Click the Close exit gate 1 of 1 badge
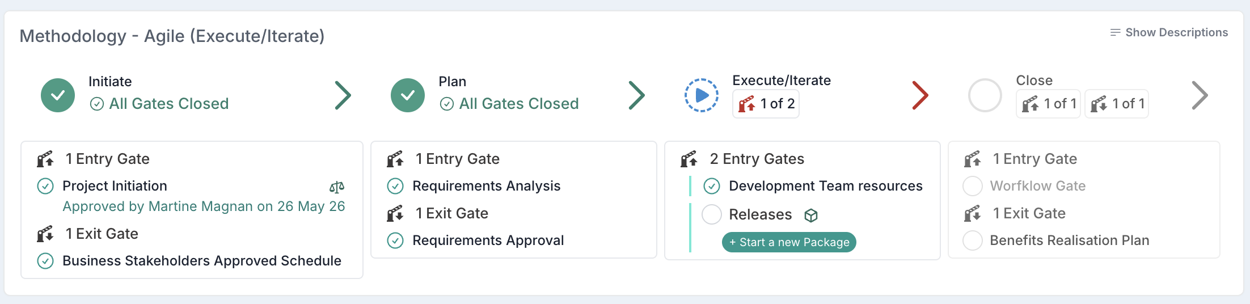Image resolution: width=1250 pixels, height=304 pixels. click(x=1117, y=104)
